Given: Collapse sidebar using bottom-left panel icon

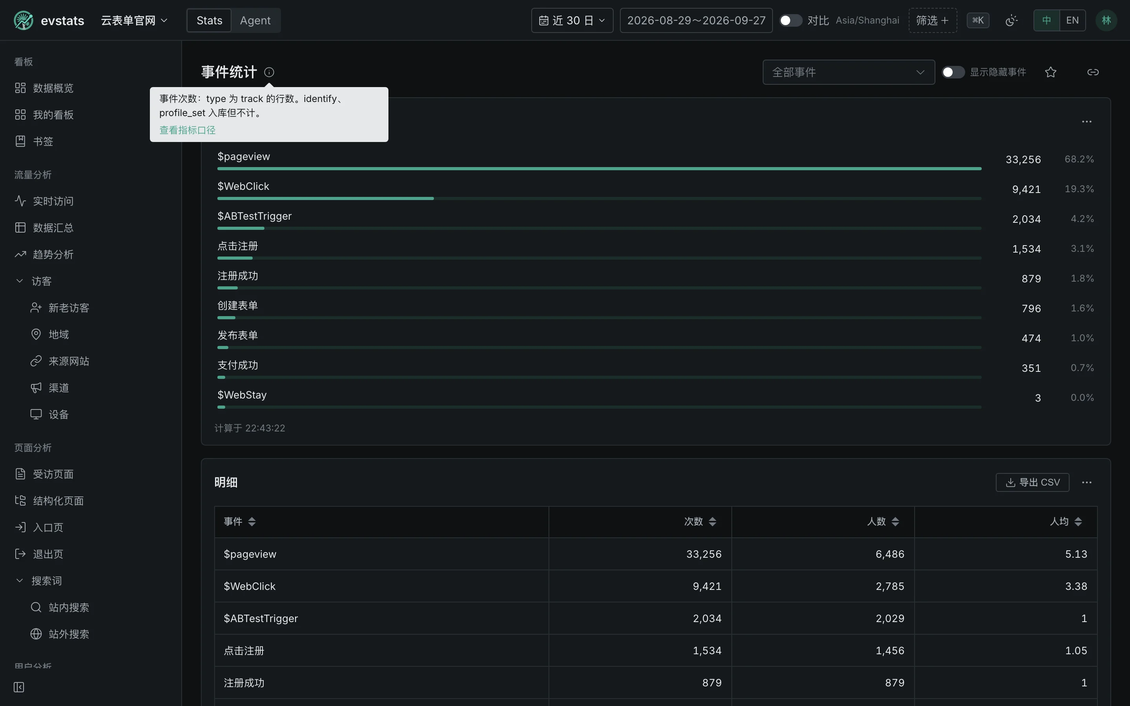Looking at the screenshot, I should click(x=19, y=687).
